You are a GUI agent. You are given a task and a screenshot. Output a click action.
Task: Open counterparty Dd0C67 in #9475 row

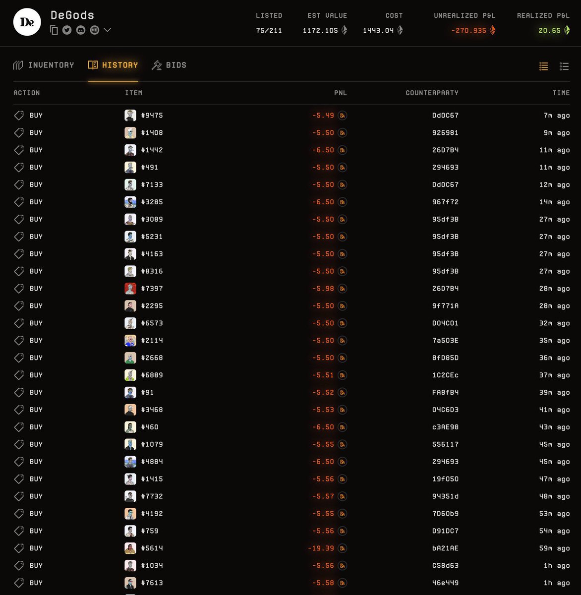445,116
